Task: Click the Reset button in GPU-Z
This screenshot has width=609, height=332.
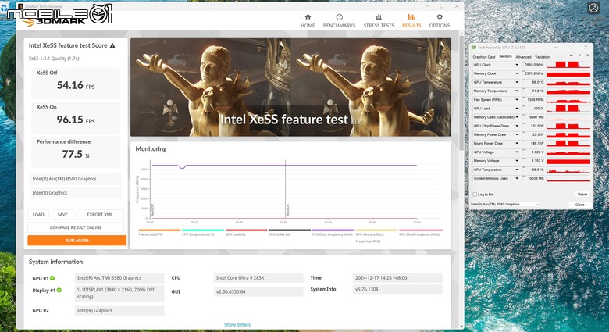Action: (582, 194)
